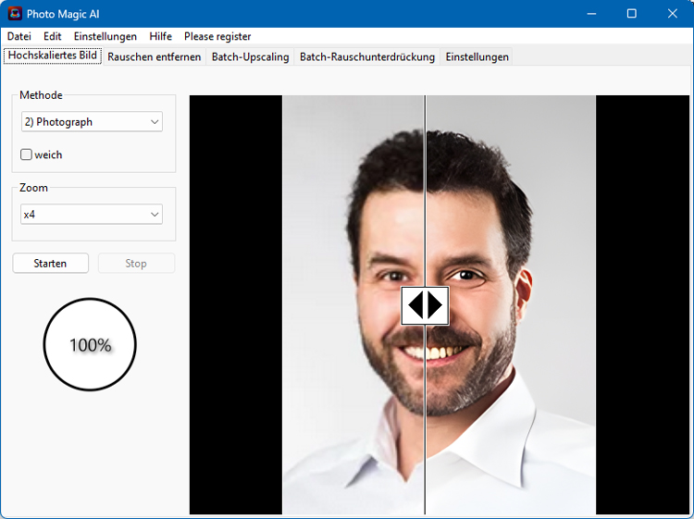Switch to the Einstellungen tab
Viewport: 694px width, 519px height.
click(477, 57)
